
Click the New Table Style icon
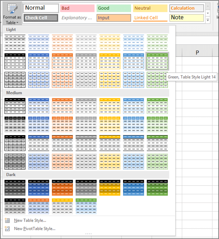tap(8, 221)
